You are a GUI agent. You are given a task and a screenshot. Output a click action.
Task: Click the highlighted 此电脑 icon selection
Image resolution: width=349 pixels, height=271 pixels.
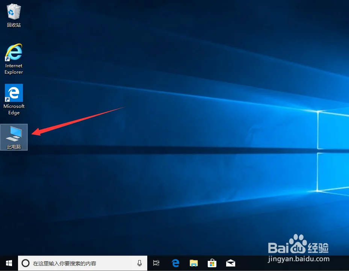pyautogui.click(x=14, y=137)
